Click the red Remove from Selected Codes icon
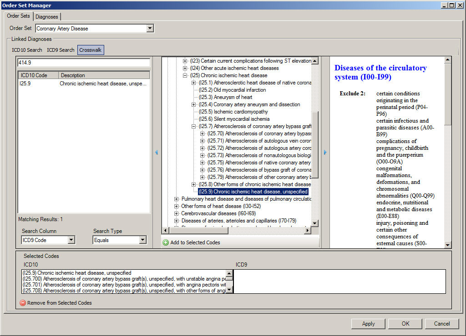This screenshot has height=336, width=466. (23, 303)
